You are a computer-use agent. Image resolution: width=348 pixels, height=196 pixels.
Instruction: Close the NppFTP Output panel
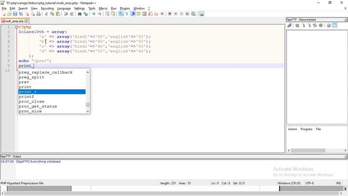(346, 156)
